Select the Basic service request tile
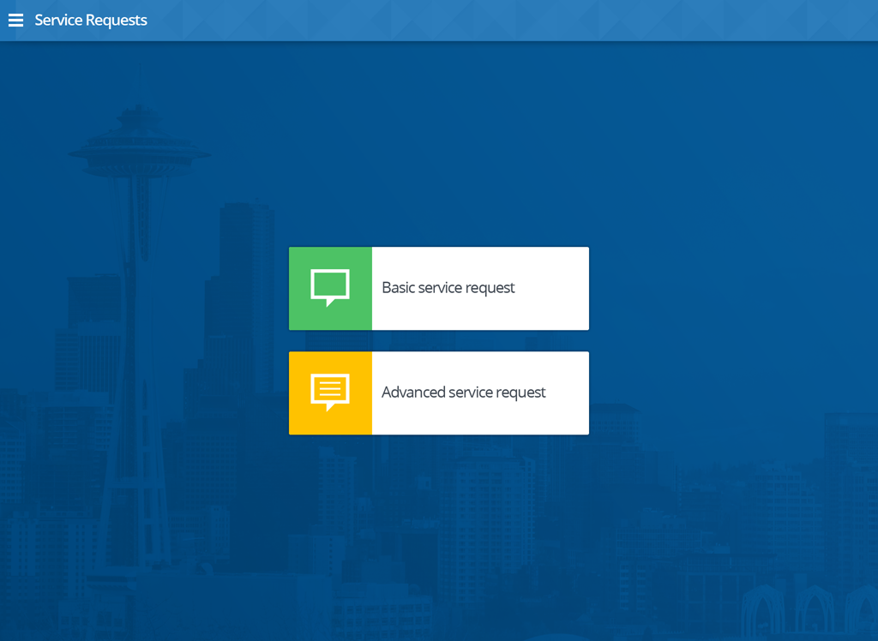Image resolution: width=878 pixels, height=641 pixels. click(x=438, y=288)
